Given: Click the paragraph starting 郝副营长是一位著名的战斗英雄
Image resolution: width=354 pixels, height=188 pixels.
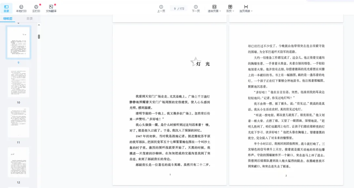Looking at the screenshot, I should pyautogui.click(x=173, y=165).
